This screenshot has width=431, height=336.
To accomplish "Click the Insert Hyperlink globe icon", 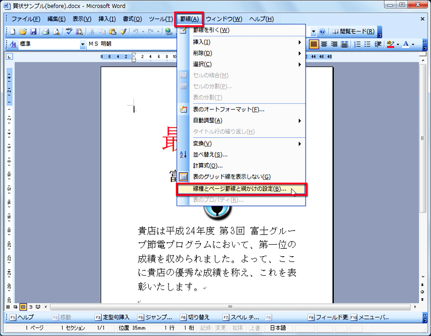I will point(168,32).
